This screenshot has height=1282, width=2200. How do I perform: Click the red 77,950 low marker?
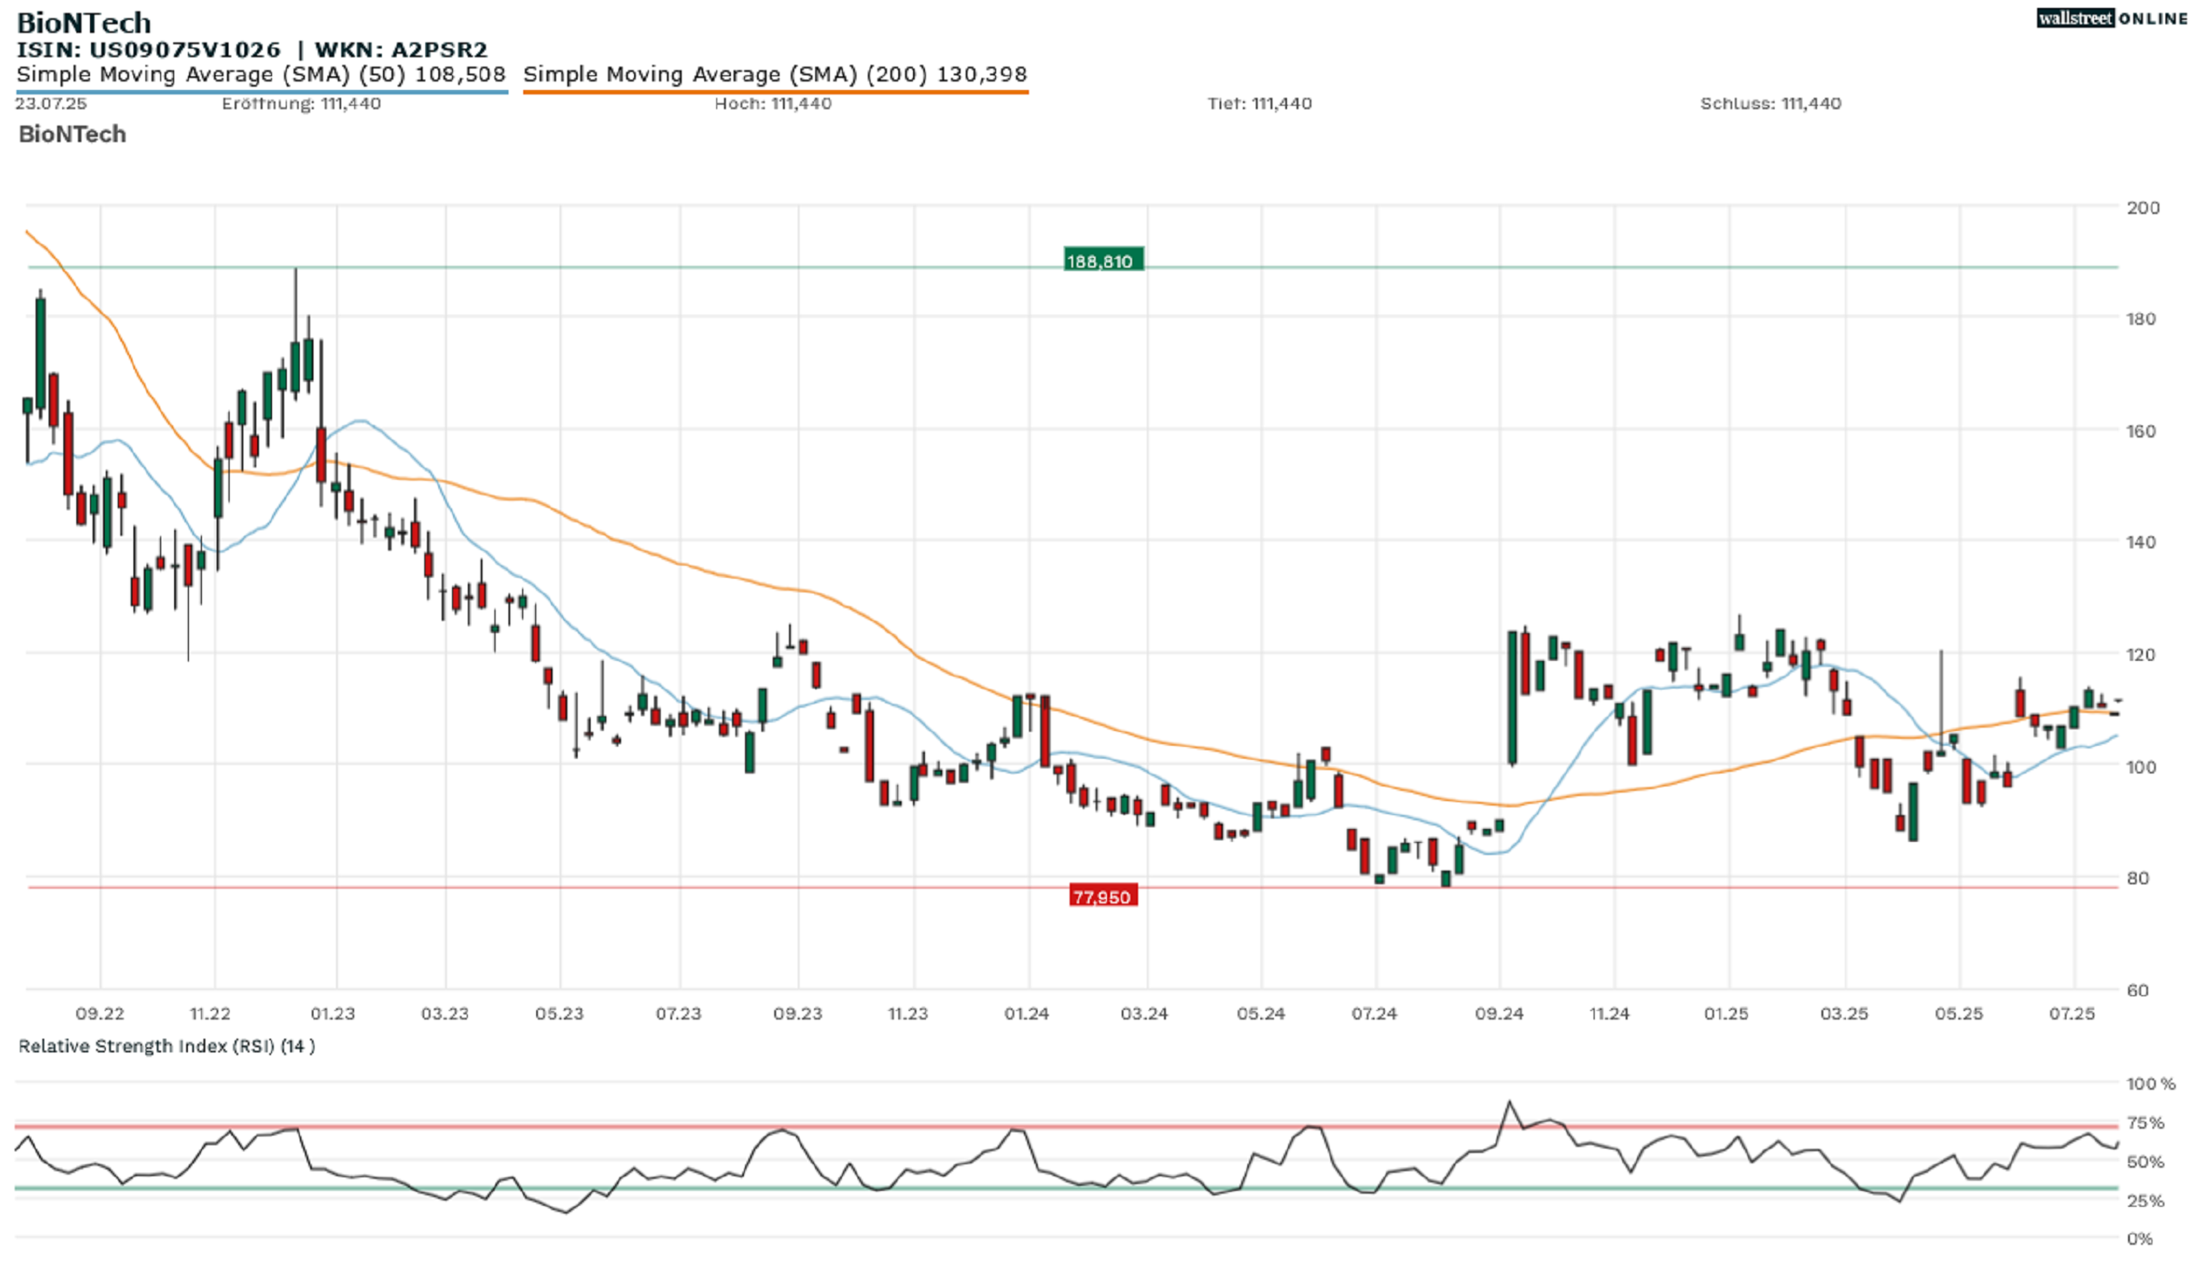[1103, 896]
